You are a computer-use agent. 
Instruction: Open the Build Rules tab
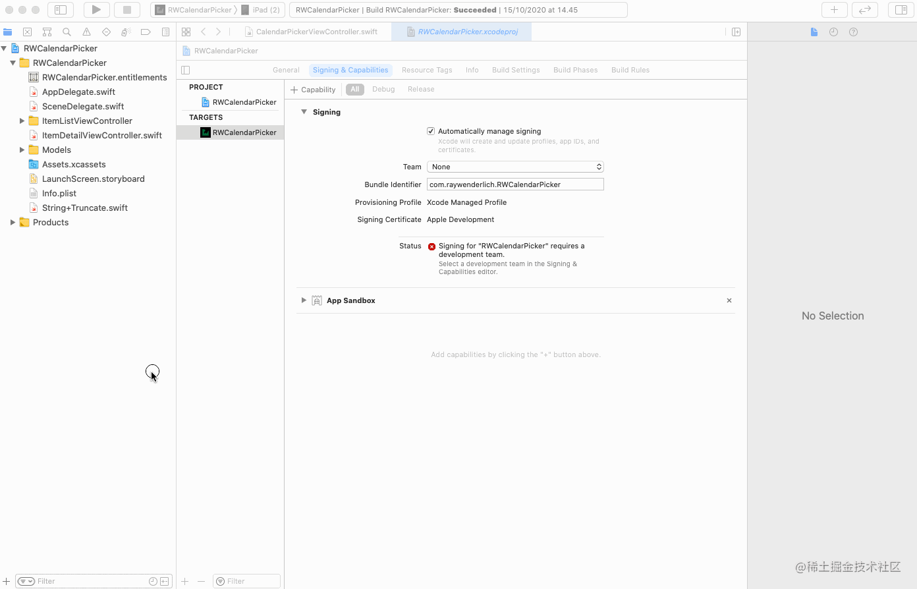click(x=630, y=70)
